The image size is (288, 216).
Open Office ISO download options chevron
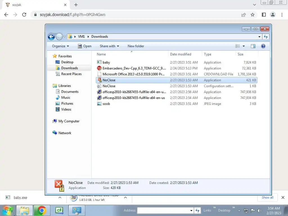125,197
